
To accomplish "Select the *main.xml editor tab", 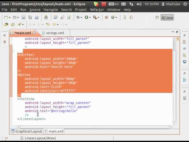I will [23, 33].
